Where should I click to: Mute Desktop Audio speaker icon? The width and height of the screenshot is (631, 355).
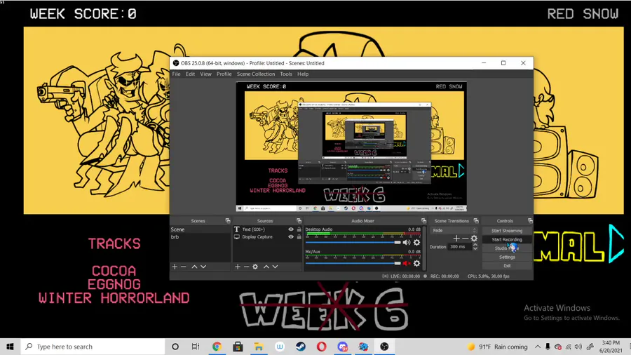[407, 242]
